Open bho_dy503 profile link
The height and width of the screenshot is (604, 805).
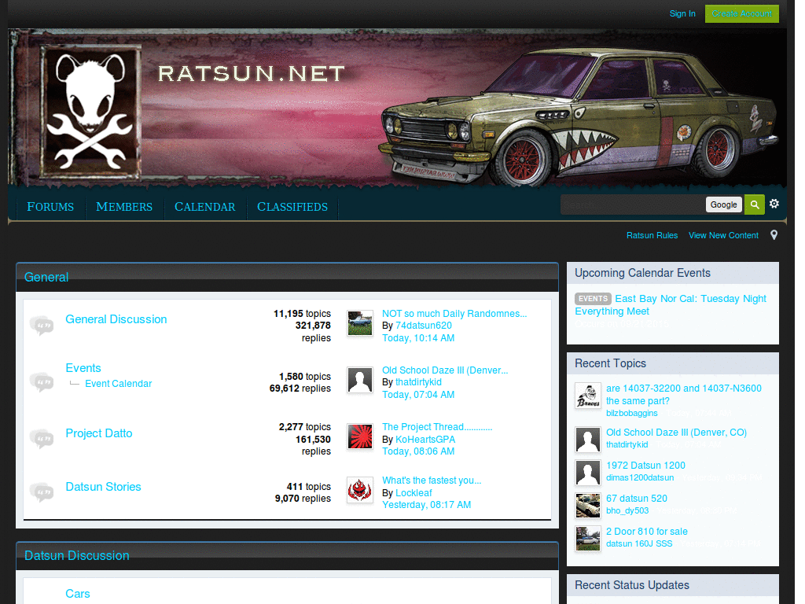[627, 510]
